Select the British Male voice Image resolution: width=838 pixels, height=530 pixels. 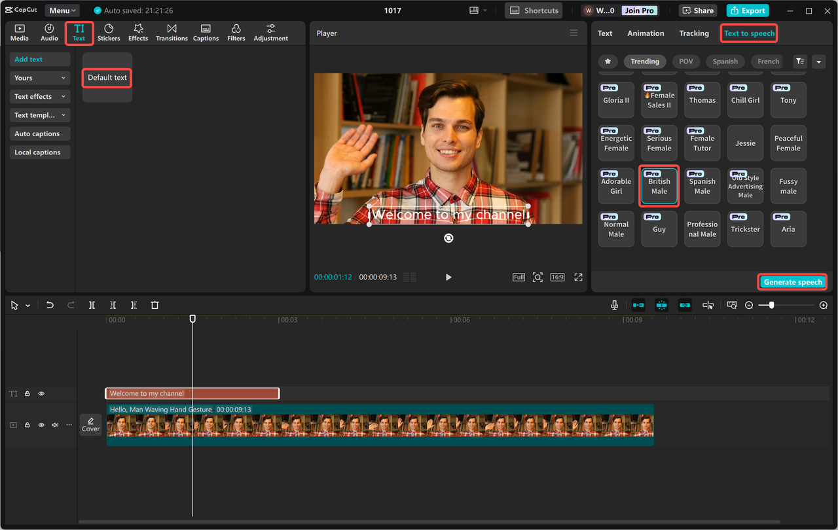pos(659,185)
